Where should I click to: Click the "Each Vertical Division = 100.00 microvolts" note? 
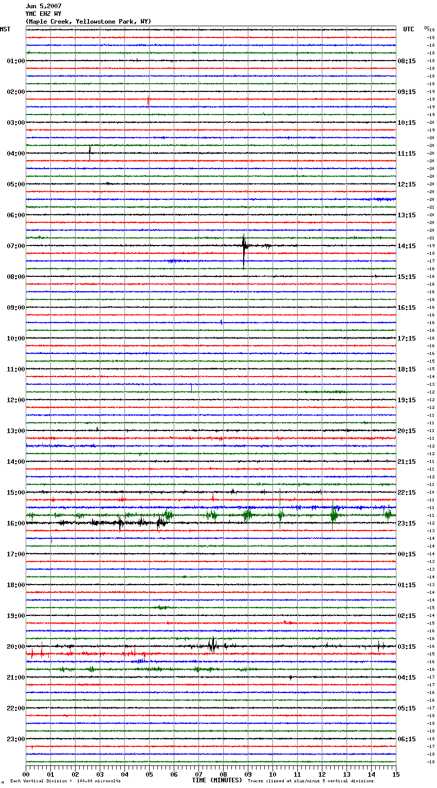point(65,781)
